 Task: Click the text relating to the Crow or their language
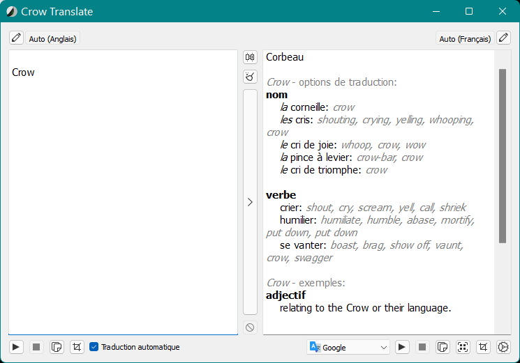click(x=366, y=308)
